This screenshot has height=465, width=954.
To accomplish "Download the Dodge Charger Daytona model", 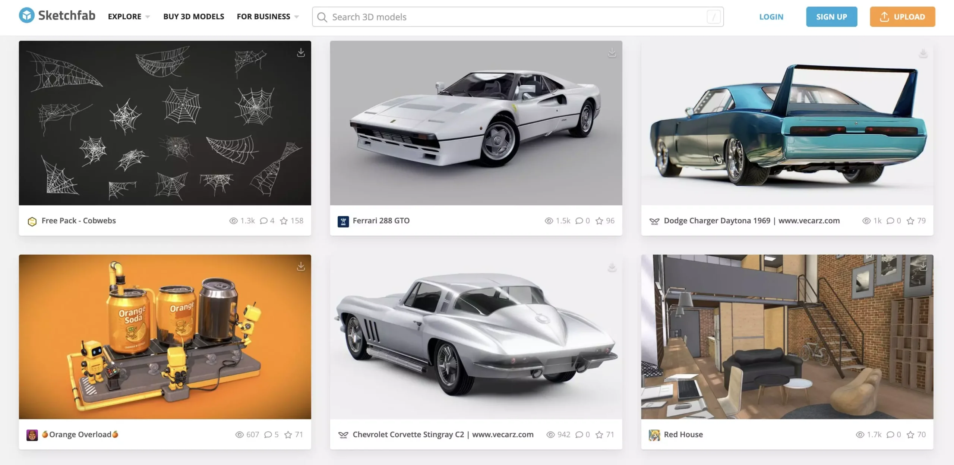I will (923, 53).
